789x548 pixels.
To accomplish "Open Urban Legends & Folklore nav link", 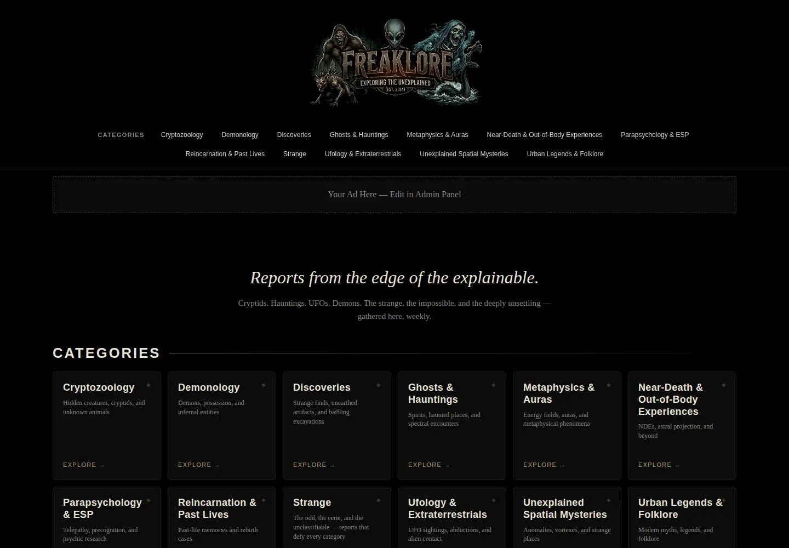I will 565,154.
